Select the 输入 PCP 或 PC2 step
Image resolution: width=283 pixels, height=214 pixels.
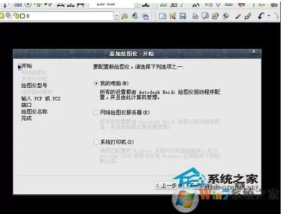(41, 98)
